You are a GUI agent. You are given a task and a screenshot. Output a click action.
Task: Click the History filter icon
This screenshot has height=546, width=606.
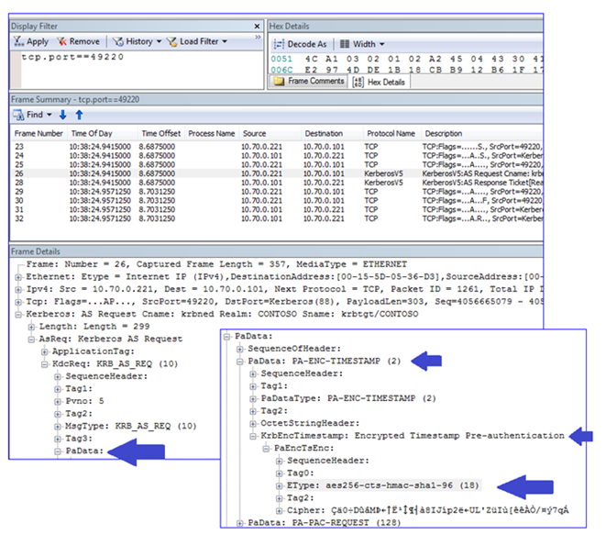click(118, 41)
